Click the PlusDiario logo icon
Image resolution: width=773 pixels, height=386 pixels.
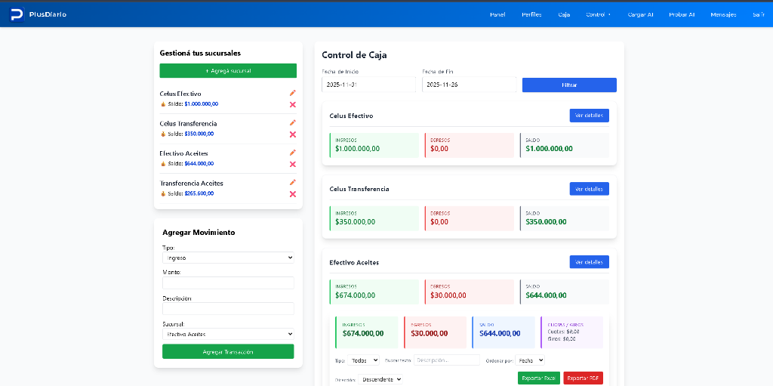[16, 14]
